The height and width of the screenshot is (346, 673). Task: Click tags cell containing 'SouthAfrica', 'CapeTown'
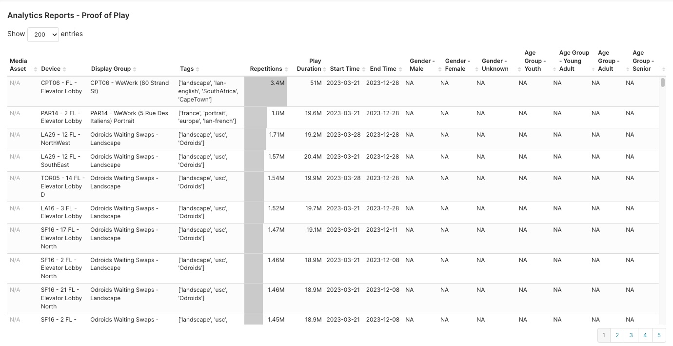tap(208, 91)
